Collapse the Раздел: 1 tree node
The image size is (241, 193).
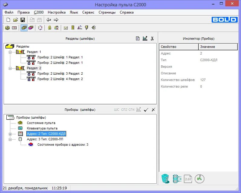coord(10,52)
